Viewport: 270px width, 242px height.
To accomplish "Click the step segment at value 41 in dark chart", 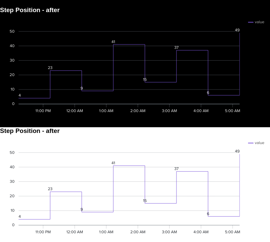I will click(x=129, y=44).
